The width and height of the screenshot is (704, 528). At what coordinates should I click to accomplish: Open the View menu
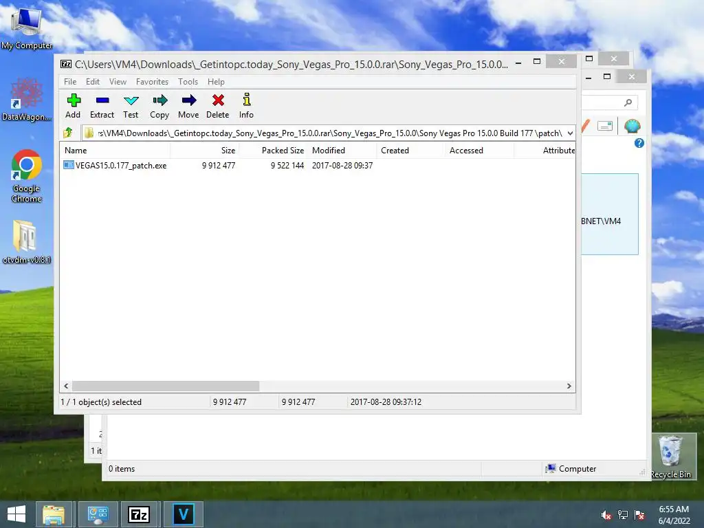coord(118,82)
